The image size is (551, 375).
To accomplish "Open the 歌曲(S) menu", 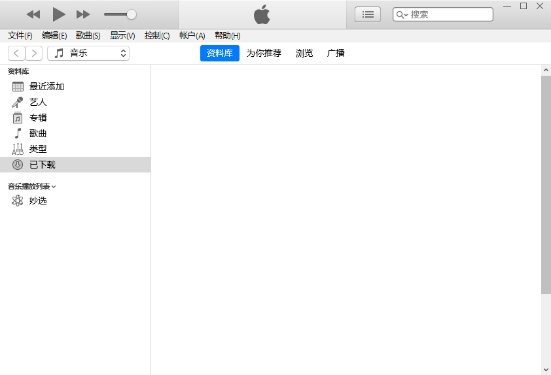I will (x=88, y=35).
